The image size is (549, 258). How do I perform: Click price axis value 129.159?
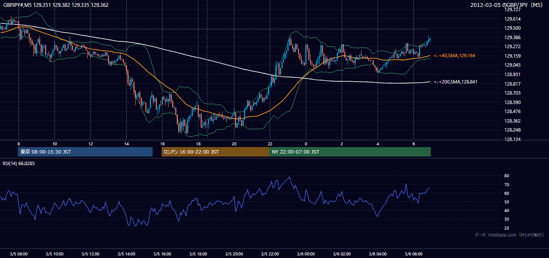tap(512, 56)
